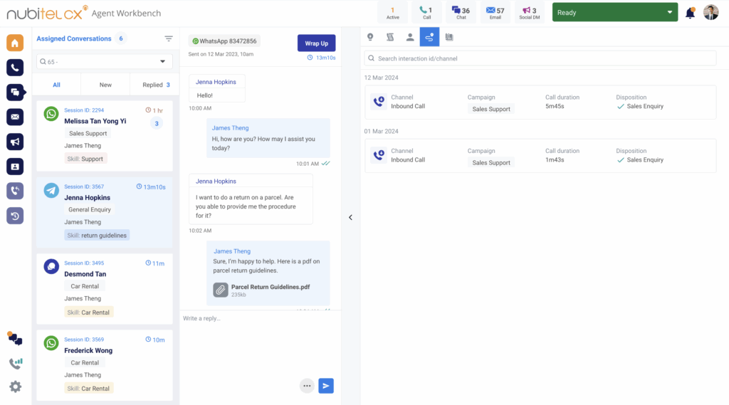Click the call signal strength icon
The height and width of the screenshot is (405, 729).
16,363
